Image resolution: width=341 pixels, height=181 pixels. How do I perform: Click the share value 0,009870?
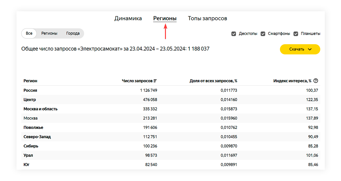pos(229,146)
